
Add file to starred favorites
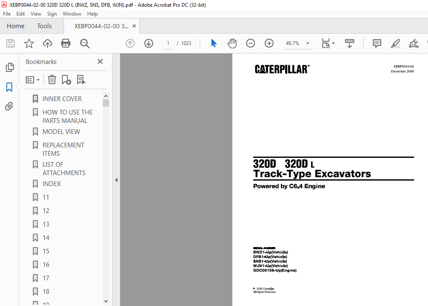tap(29, 43)
